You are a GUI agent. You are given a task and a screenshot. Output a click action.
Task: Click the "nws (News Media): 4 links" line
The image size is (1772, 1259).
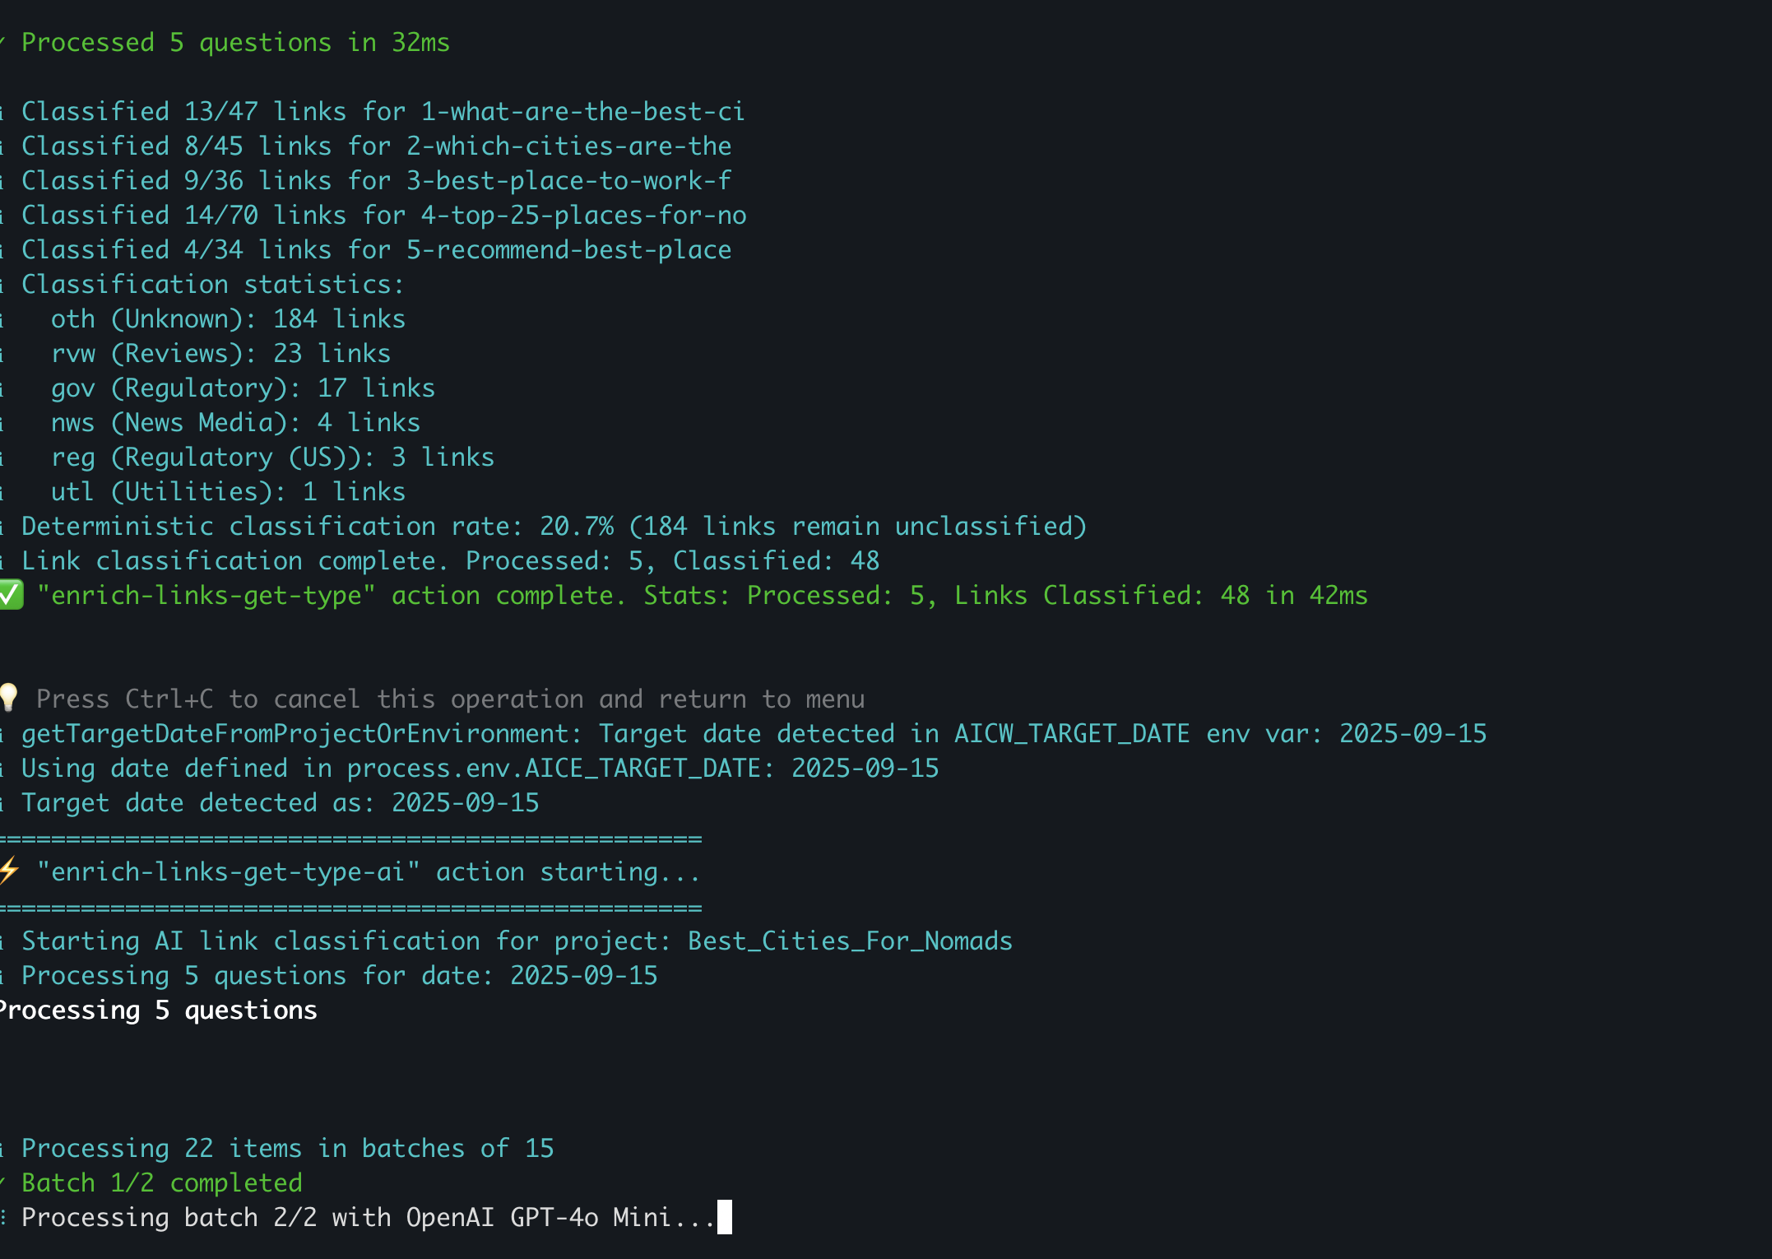235,423
